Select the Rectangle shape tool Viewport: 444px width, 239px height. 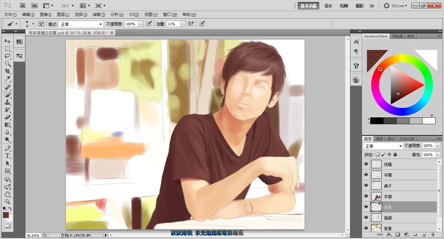pos(7,171)
